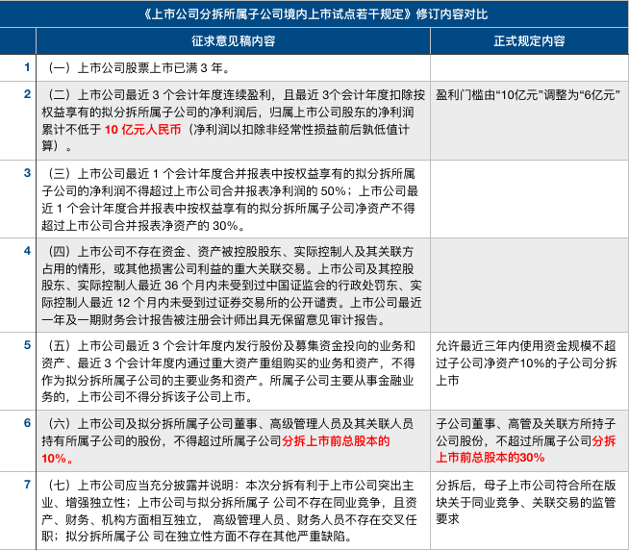Click the draft cell beginning with （四）
This screenshot has height=550, width=629.
point(232,285)
